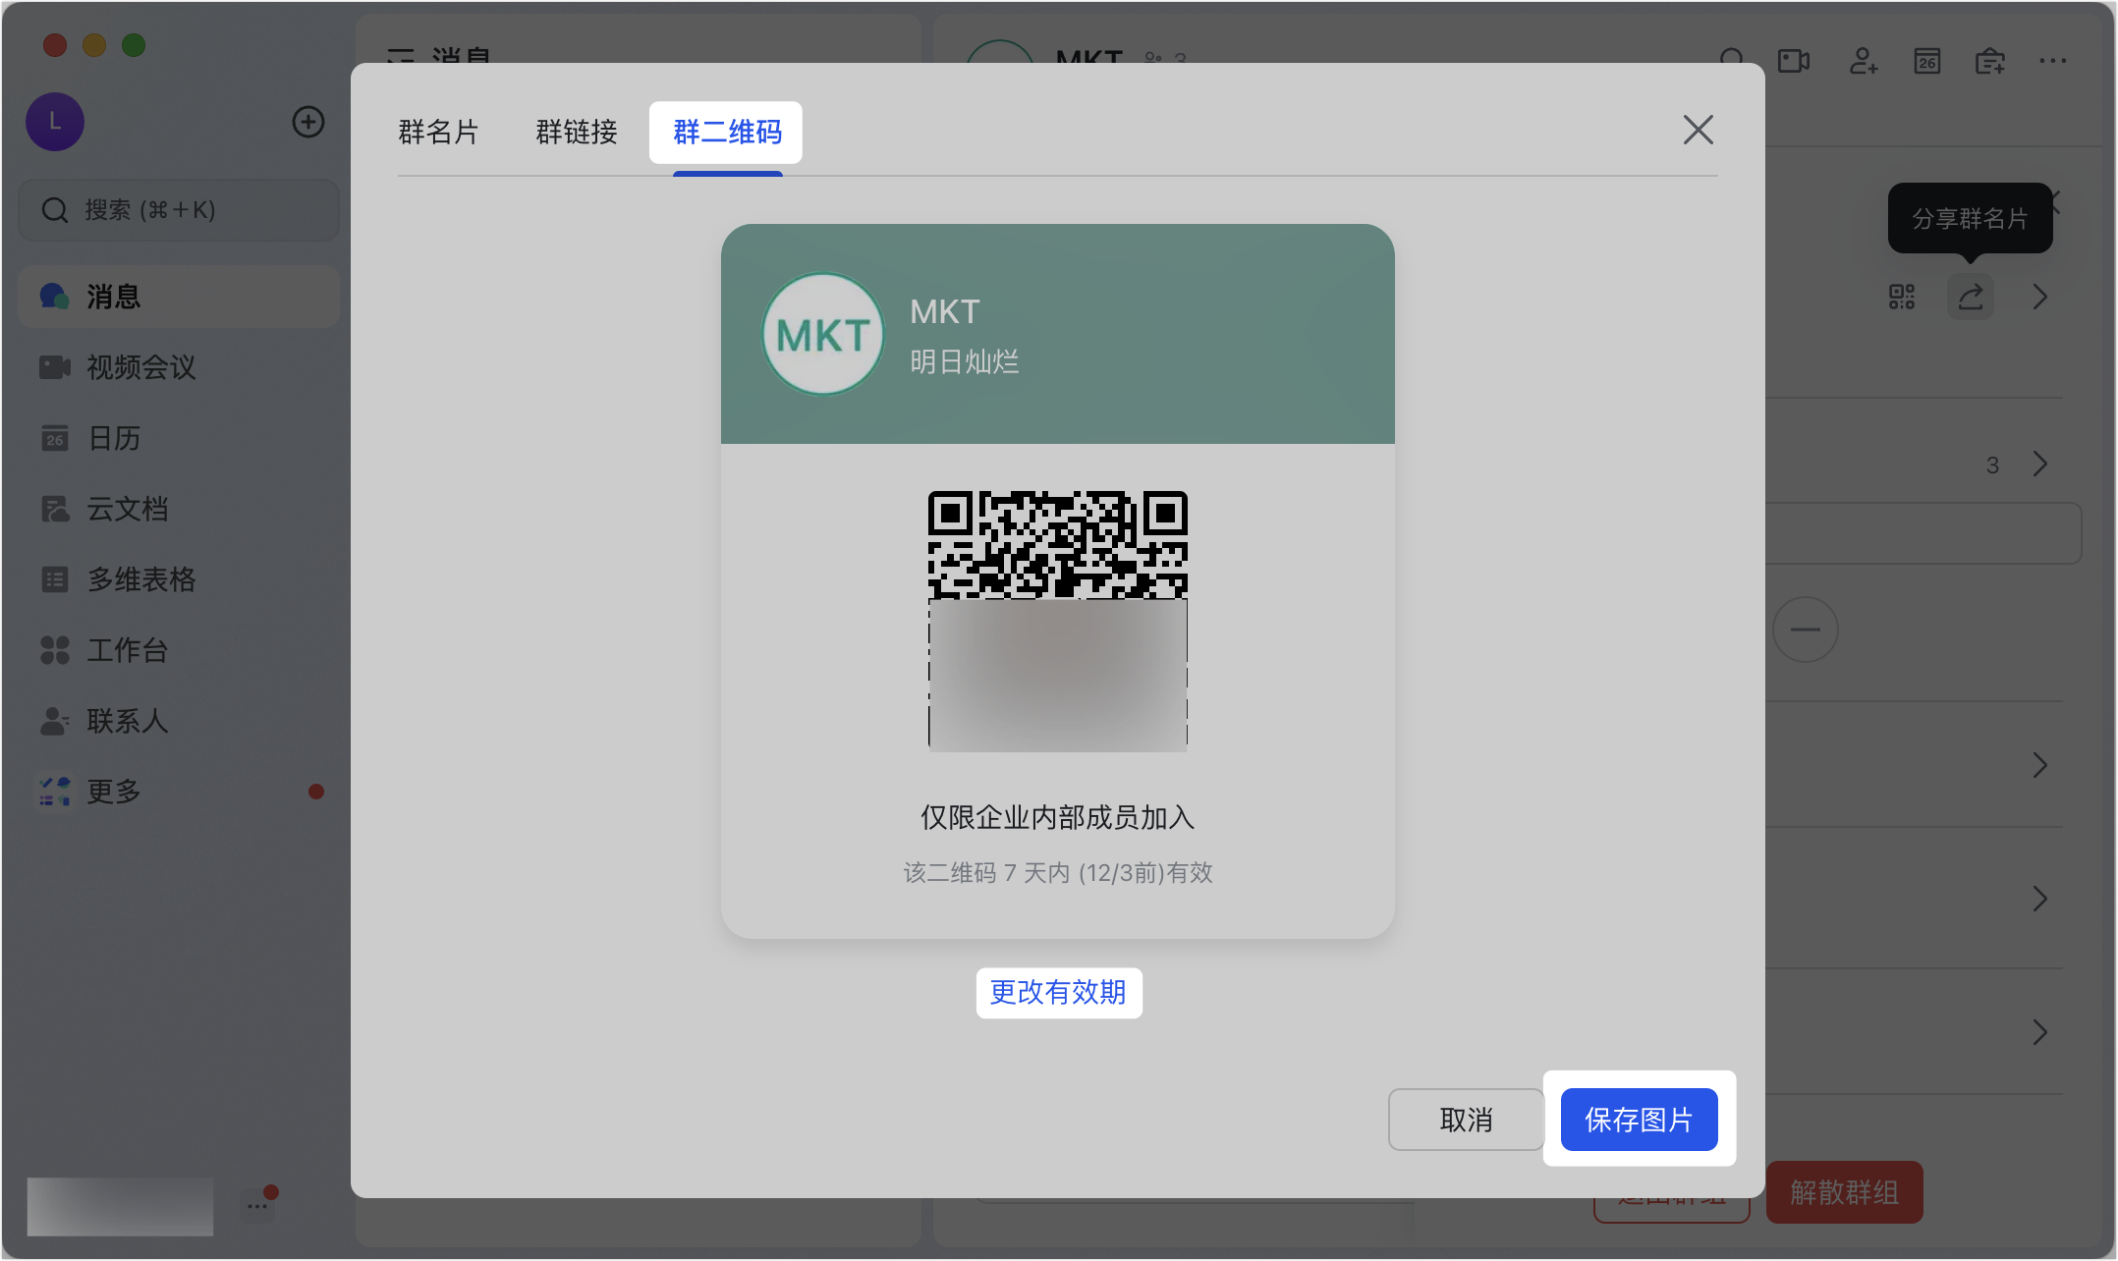Expand the member count 3 chevron
This screenshot has height=1261, width=2118.
click(2040, 464)
